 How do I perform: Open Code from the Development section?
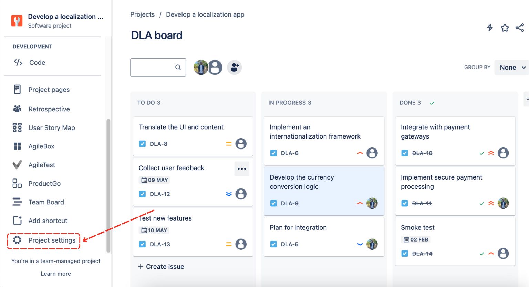tap(37, 63)
